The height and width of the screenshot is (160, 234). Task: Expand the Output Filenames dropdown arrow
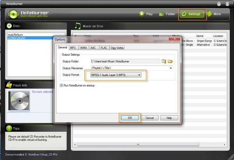click(171, 68)
